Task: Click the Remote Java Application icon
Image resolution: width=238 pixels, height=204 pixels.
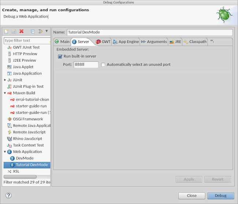Action: [x=10, y=125]
